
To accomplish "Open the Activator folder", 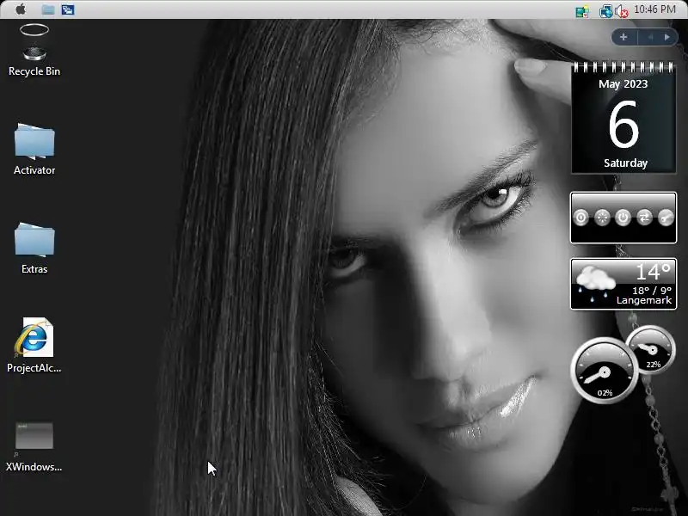I will [34, 149].
